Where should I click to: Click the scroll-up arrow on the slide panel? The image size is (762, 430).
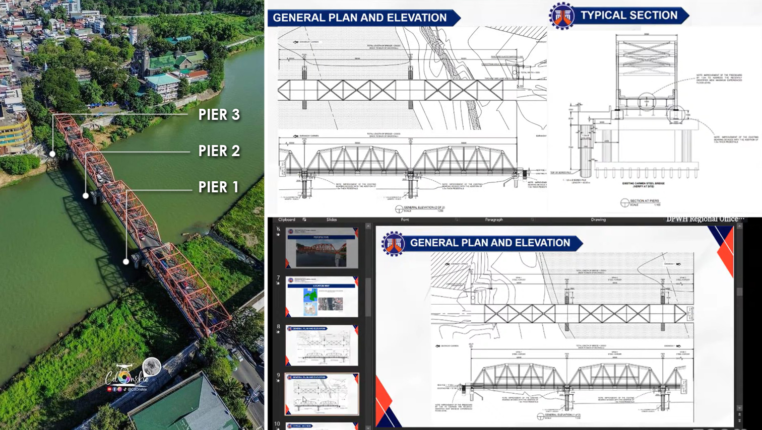point(368,225)
